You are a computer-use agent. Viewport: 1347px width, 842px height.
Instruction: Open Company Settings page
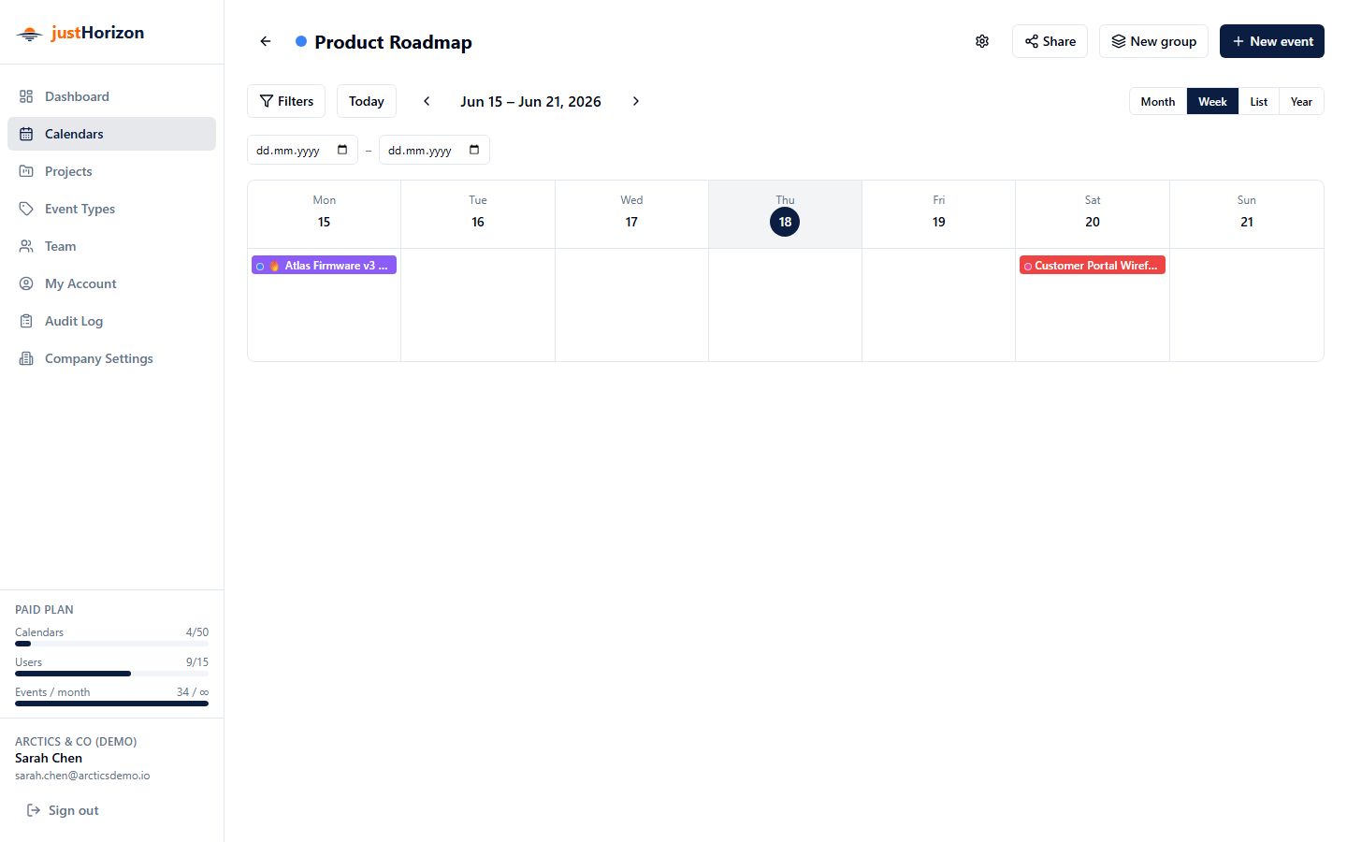111,358
